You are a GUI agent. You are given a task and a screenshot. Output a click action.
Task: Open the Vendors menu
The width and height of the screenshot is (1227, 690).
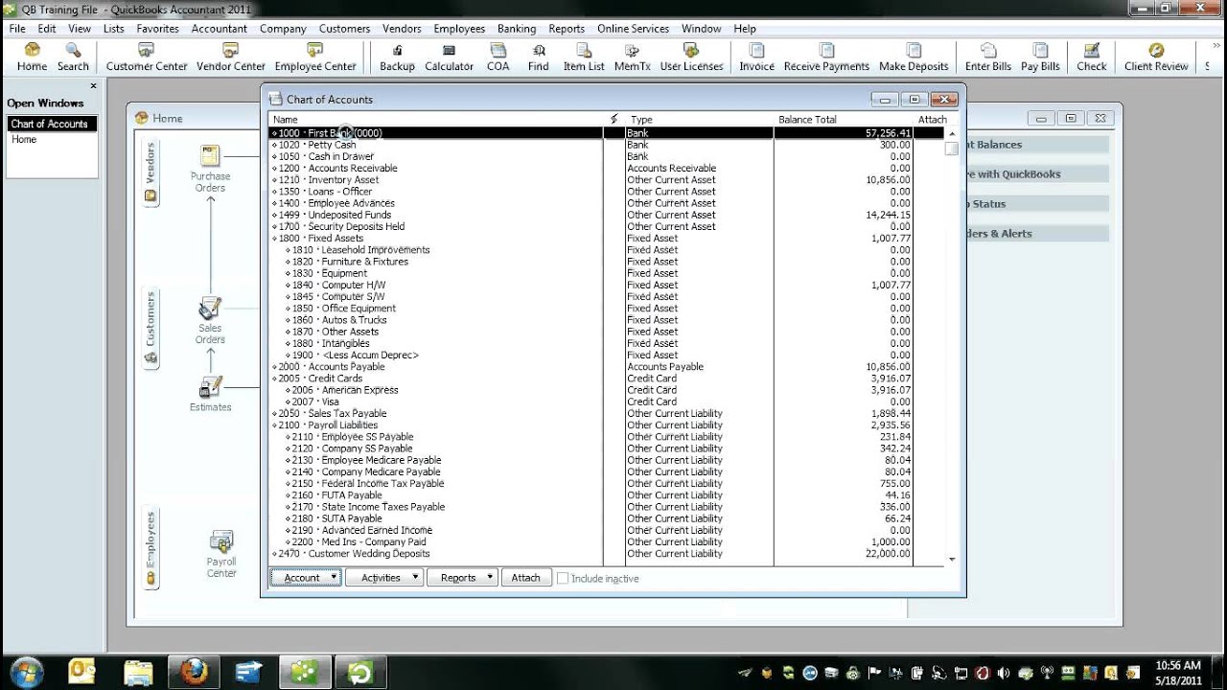pyautogui.click(x=402, y=29)
